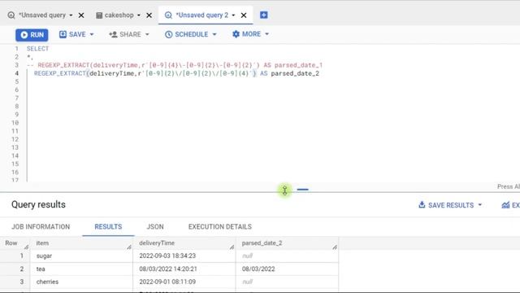
Task: Close the *Unsaved query 2 tab
Action: pos(244,15)
